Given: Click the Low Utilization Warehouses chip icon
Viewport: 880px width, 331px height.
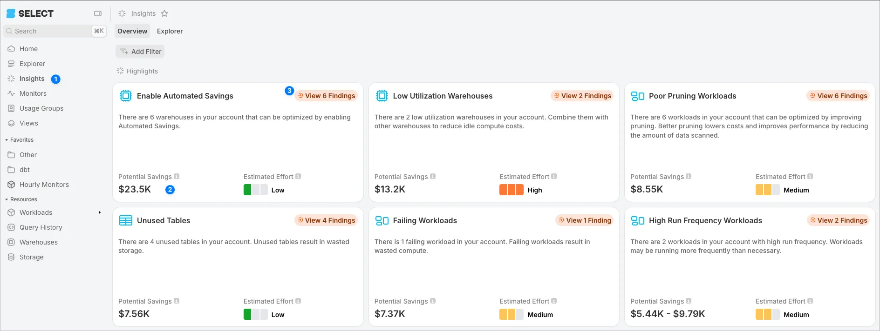Looking at the screenshot, I should [382, 96].
